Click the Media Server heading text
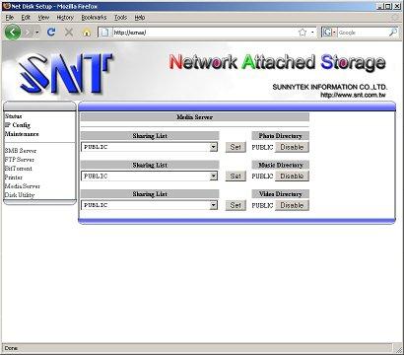 [x=194, y=117]
